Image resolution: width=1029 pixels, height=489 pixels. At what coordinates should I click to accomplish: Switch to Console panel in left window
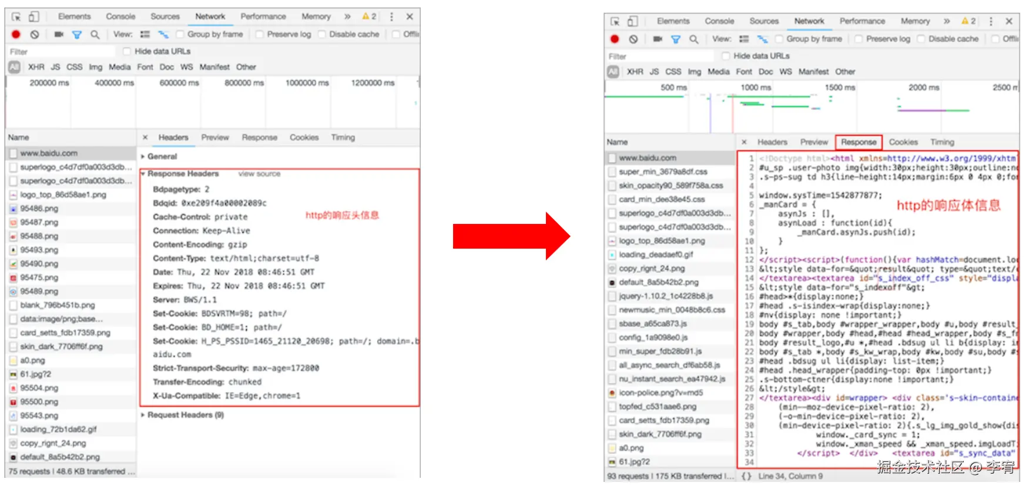tap(120, 16)
